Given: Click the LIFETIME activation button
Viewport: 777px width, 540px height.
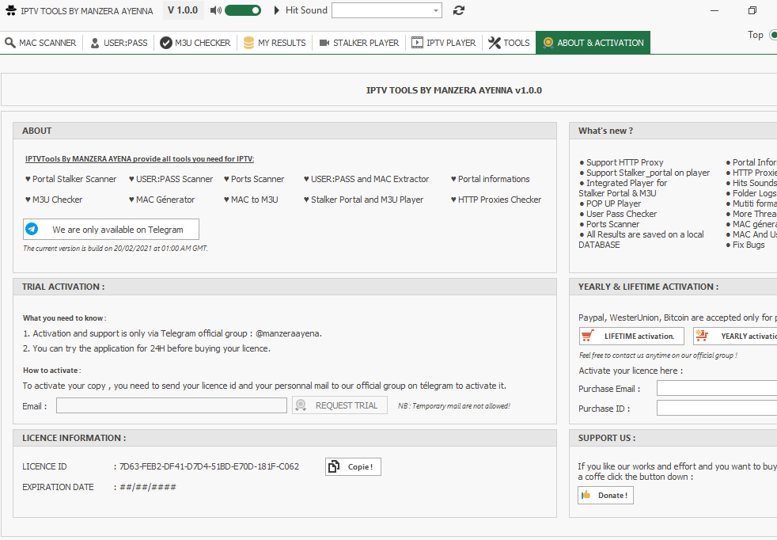Looking at the screenshot, I should point(631,337).
